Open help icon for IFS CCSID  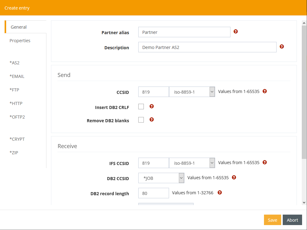click(265, 162)
